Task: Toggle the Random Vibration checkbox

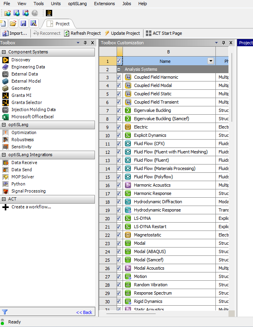Action: click(119, 285)
